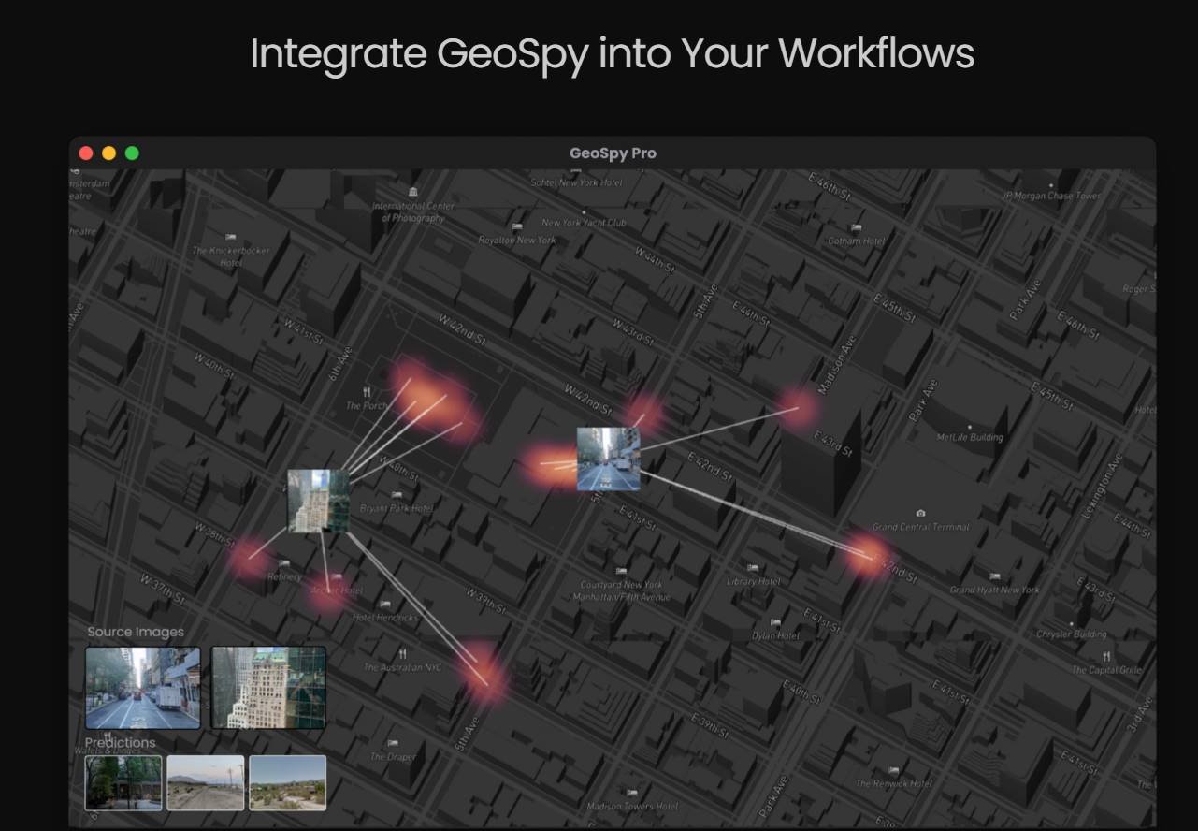Image resolution: width=1198 pixels, height=831 pixels.
Task: Select the MetLife Building landmark dot
Action: (x=970, y=427)
